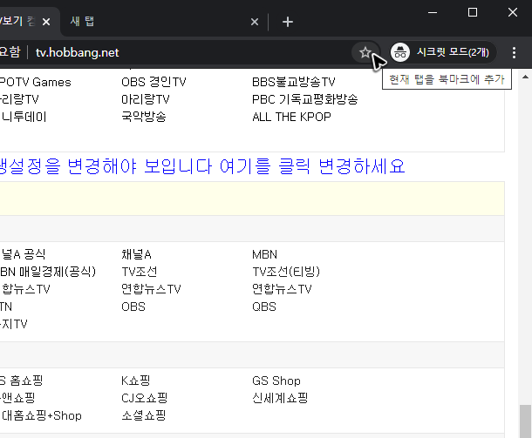Open OBS channel link
The width and height of the screenshot is (532, 438).
tap(133, 307)
